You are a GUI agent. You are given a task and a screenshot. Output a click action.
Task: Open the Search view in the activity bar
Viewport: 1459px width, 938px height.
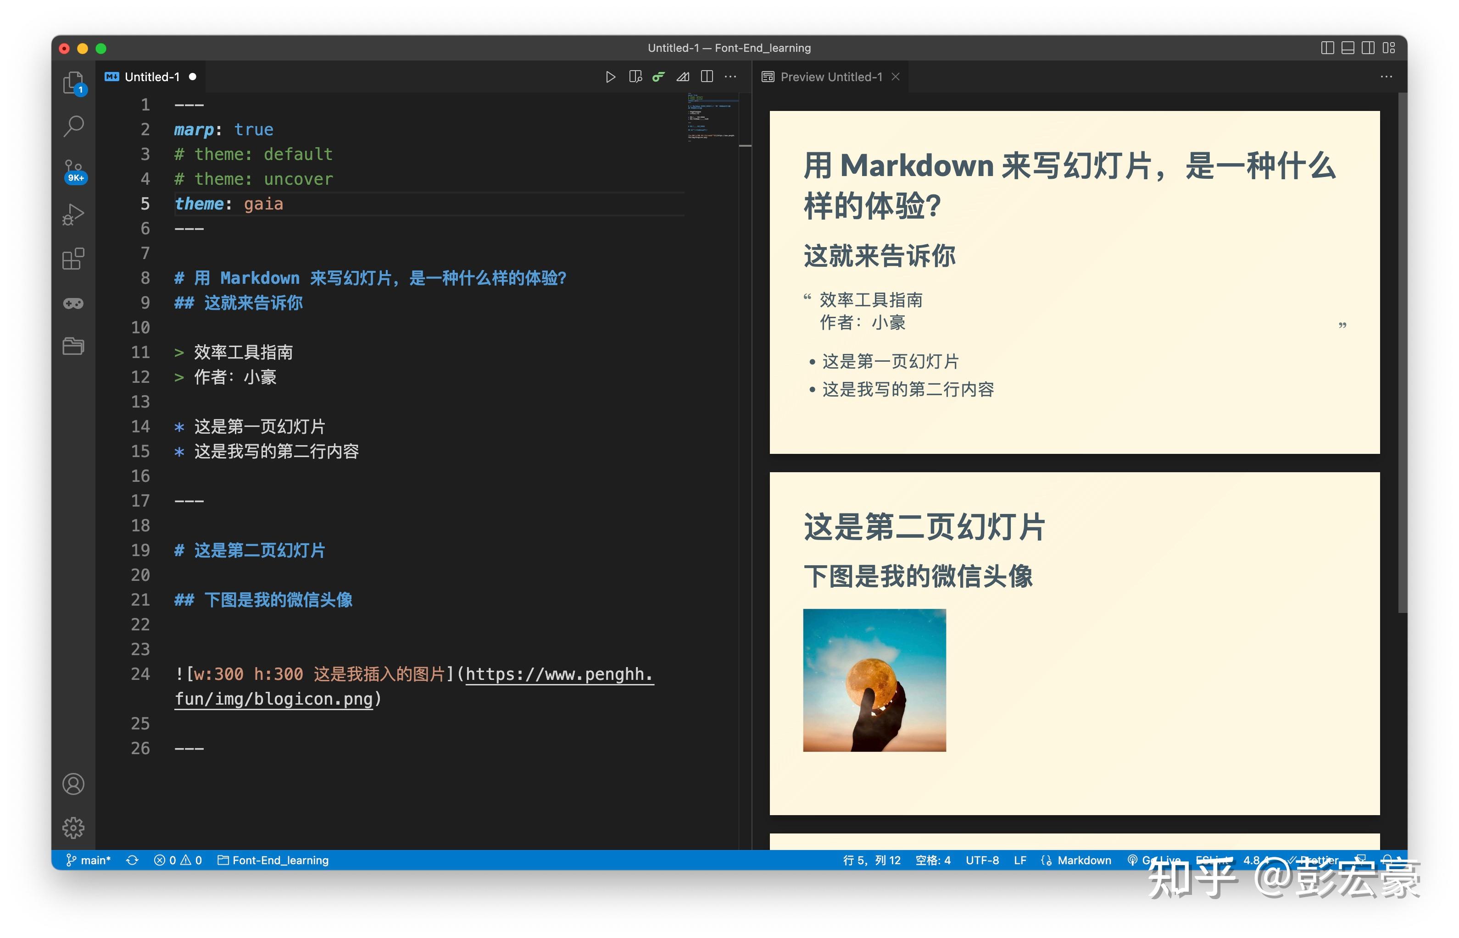point(73,125)
